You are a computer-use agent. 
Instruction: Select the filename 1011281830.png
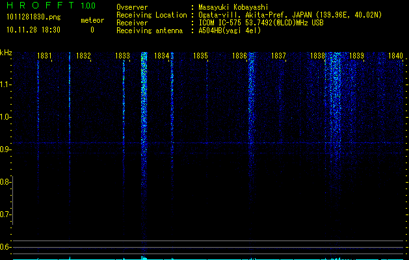[x=34, y=17]
